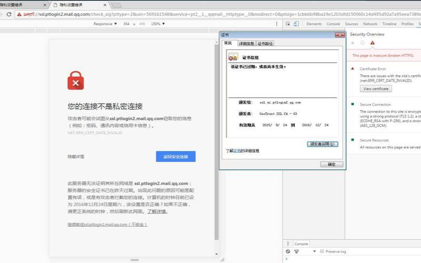The width and height of the screenshot is (421, 263).
Task: Close the second 隐私设置错误 browser tab
Action: point(105,5)
